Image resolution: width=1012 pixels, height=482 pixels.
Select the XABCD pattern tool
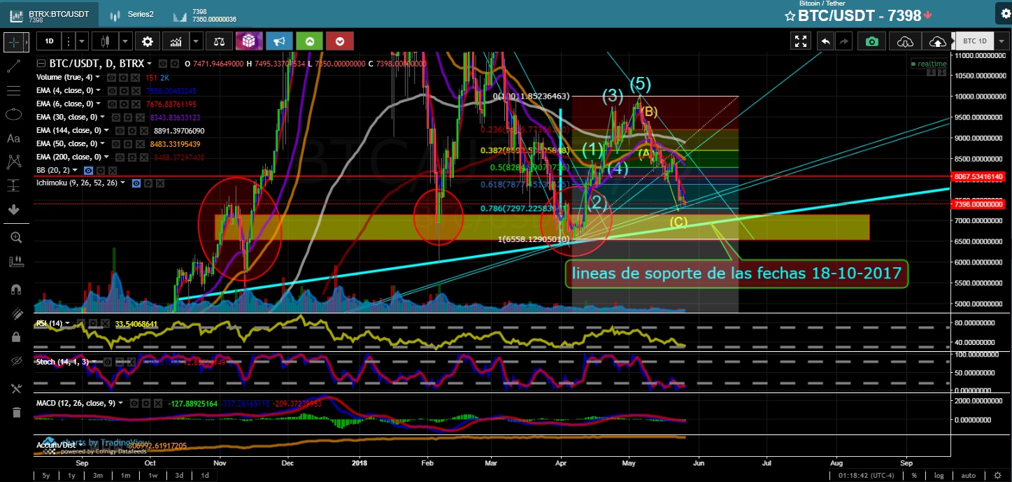pyautogui.click(x=13, y=162)
